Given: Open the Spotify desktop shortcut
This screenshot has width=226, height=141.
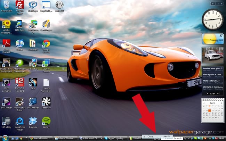Looking at the screenshot, I should 46,121.
